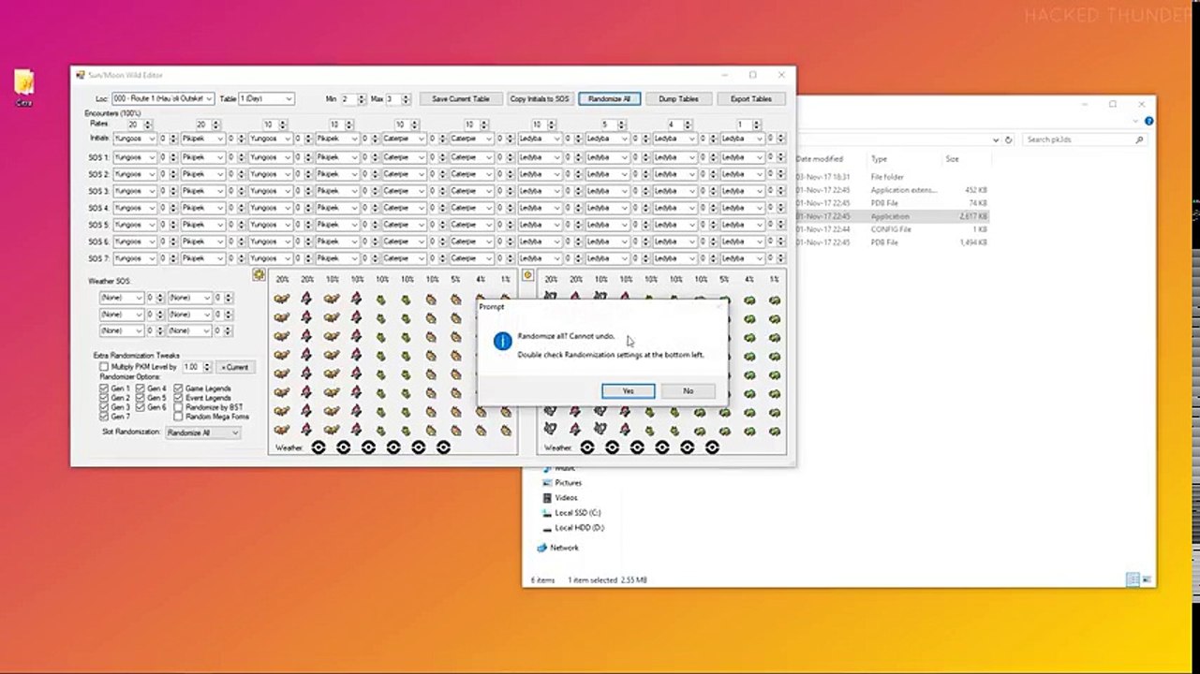Open the File Explorer address bar history dropdown
The width and height of the screenshot is (1200, 674).
(x=996, y=139)
